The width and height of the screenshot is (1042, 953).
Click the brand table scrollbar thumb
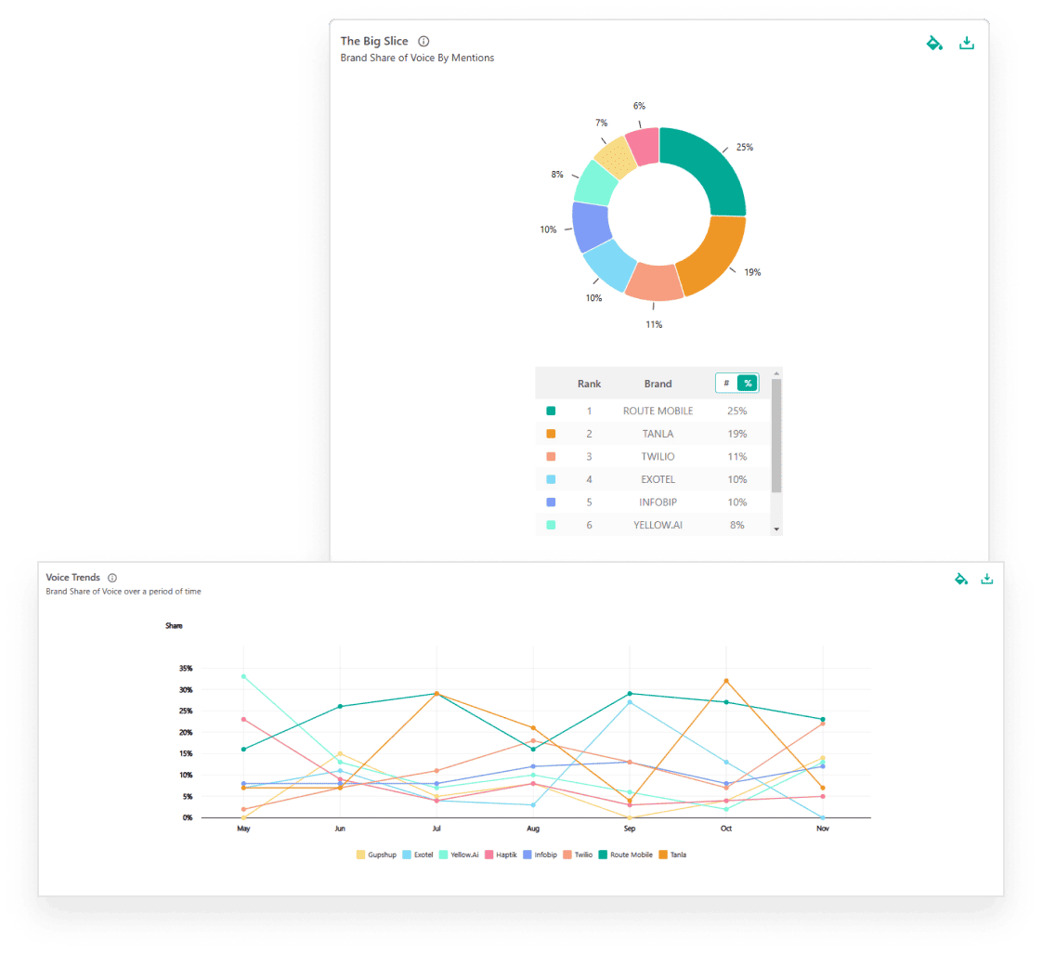pyautogui.click(x=776, y=436)
